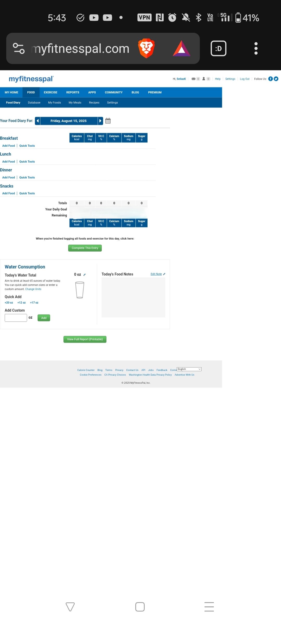Open Washington Health Data Privacy Policy link
This screenshot has width=281, height=624.
tap(150, 375)
